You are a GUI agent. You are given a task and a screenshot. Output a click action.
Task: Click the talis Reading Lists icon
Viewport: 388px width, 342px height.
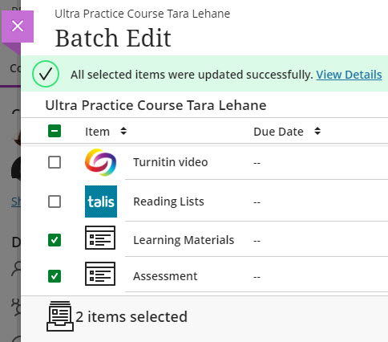click(101, 202)
